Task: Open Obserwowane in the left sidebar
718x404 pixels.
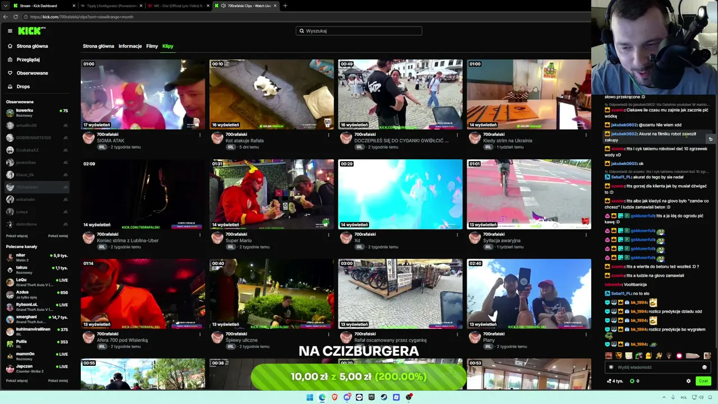Action: tap(32, 73)
